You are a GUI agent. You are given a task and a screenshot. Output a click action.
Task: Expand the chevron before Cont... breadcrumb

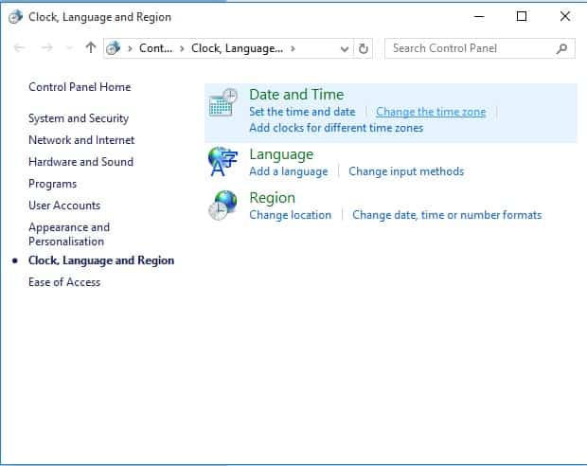tap(130, 48)
